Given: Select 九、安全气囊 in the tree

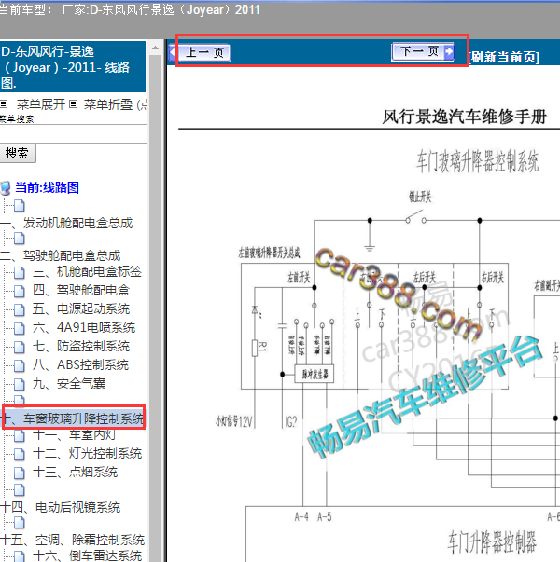Looking at the screenshot, I should point(69,383).
